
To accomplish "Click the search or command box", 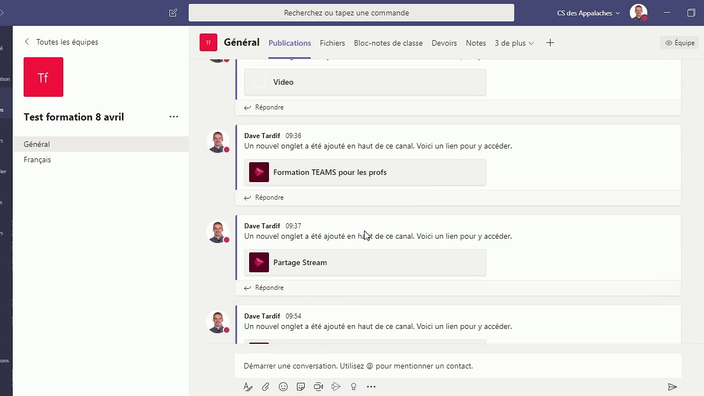I will point(351,13).
